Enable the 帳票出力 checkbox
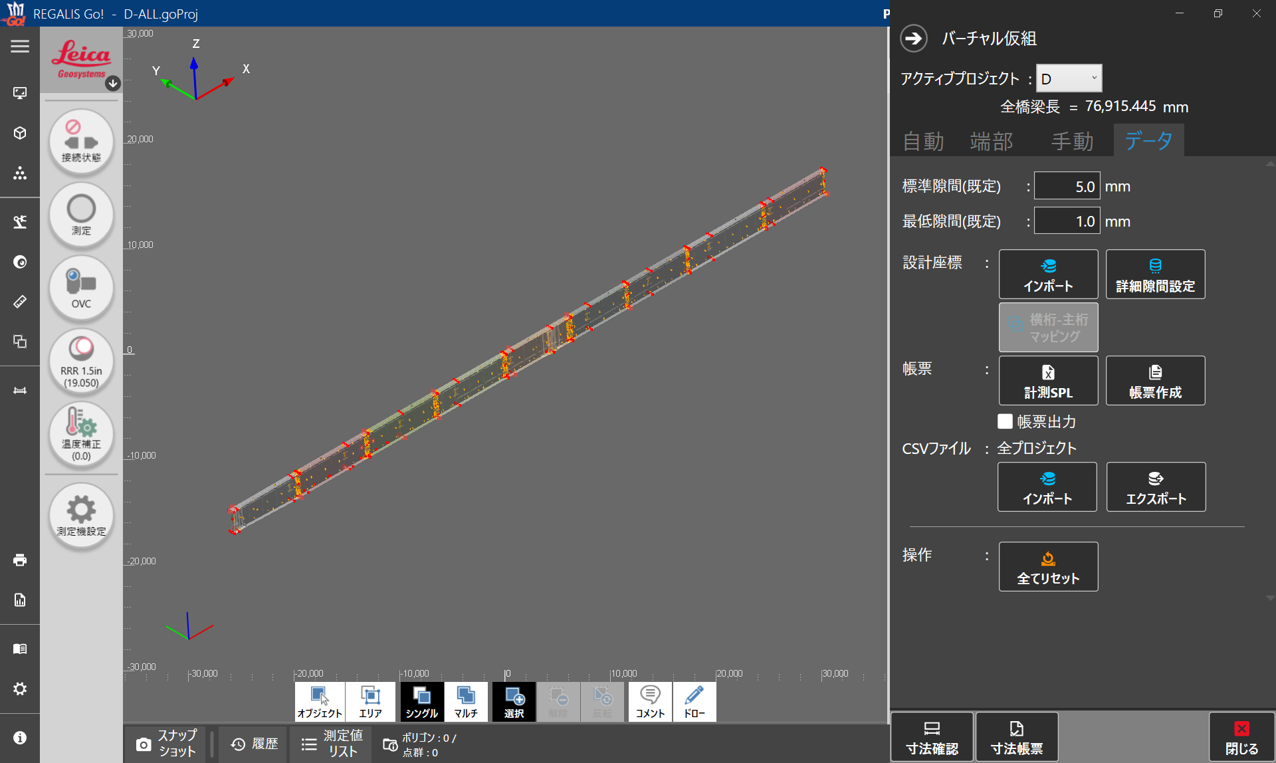 pos(1005,421)
